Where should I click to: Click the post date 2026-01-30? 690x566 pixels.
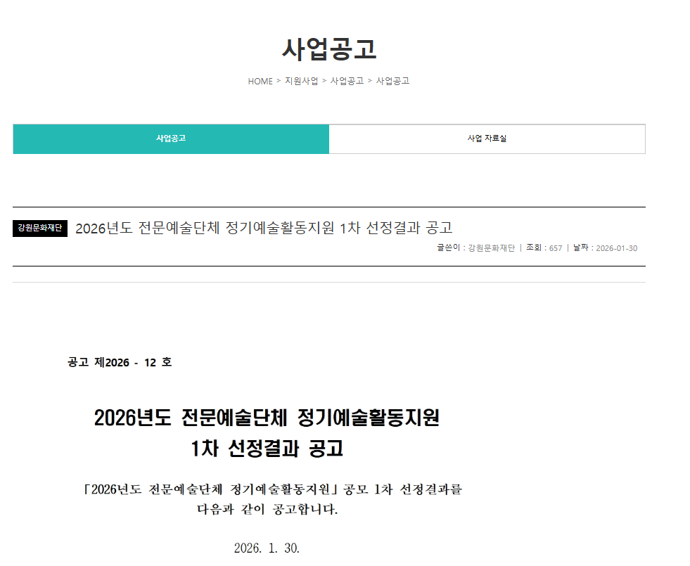616,248
